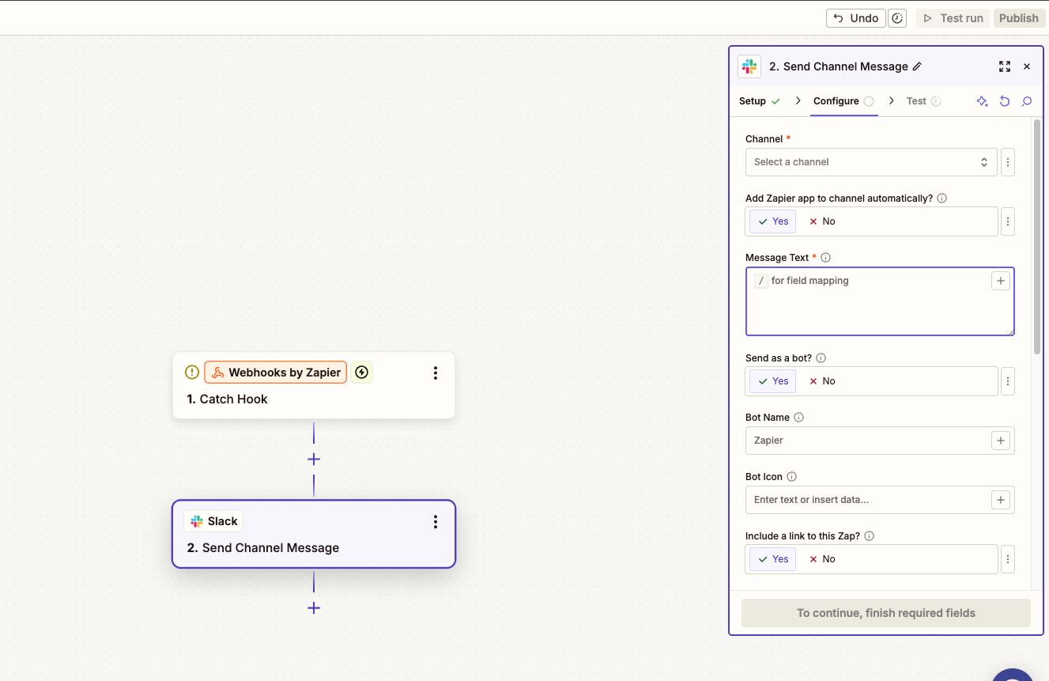Open the version history icon beside Undo

coord(897,18)
